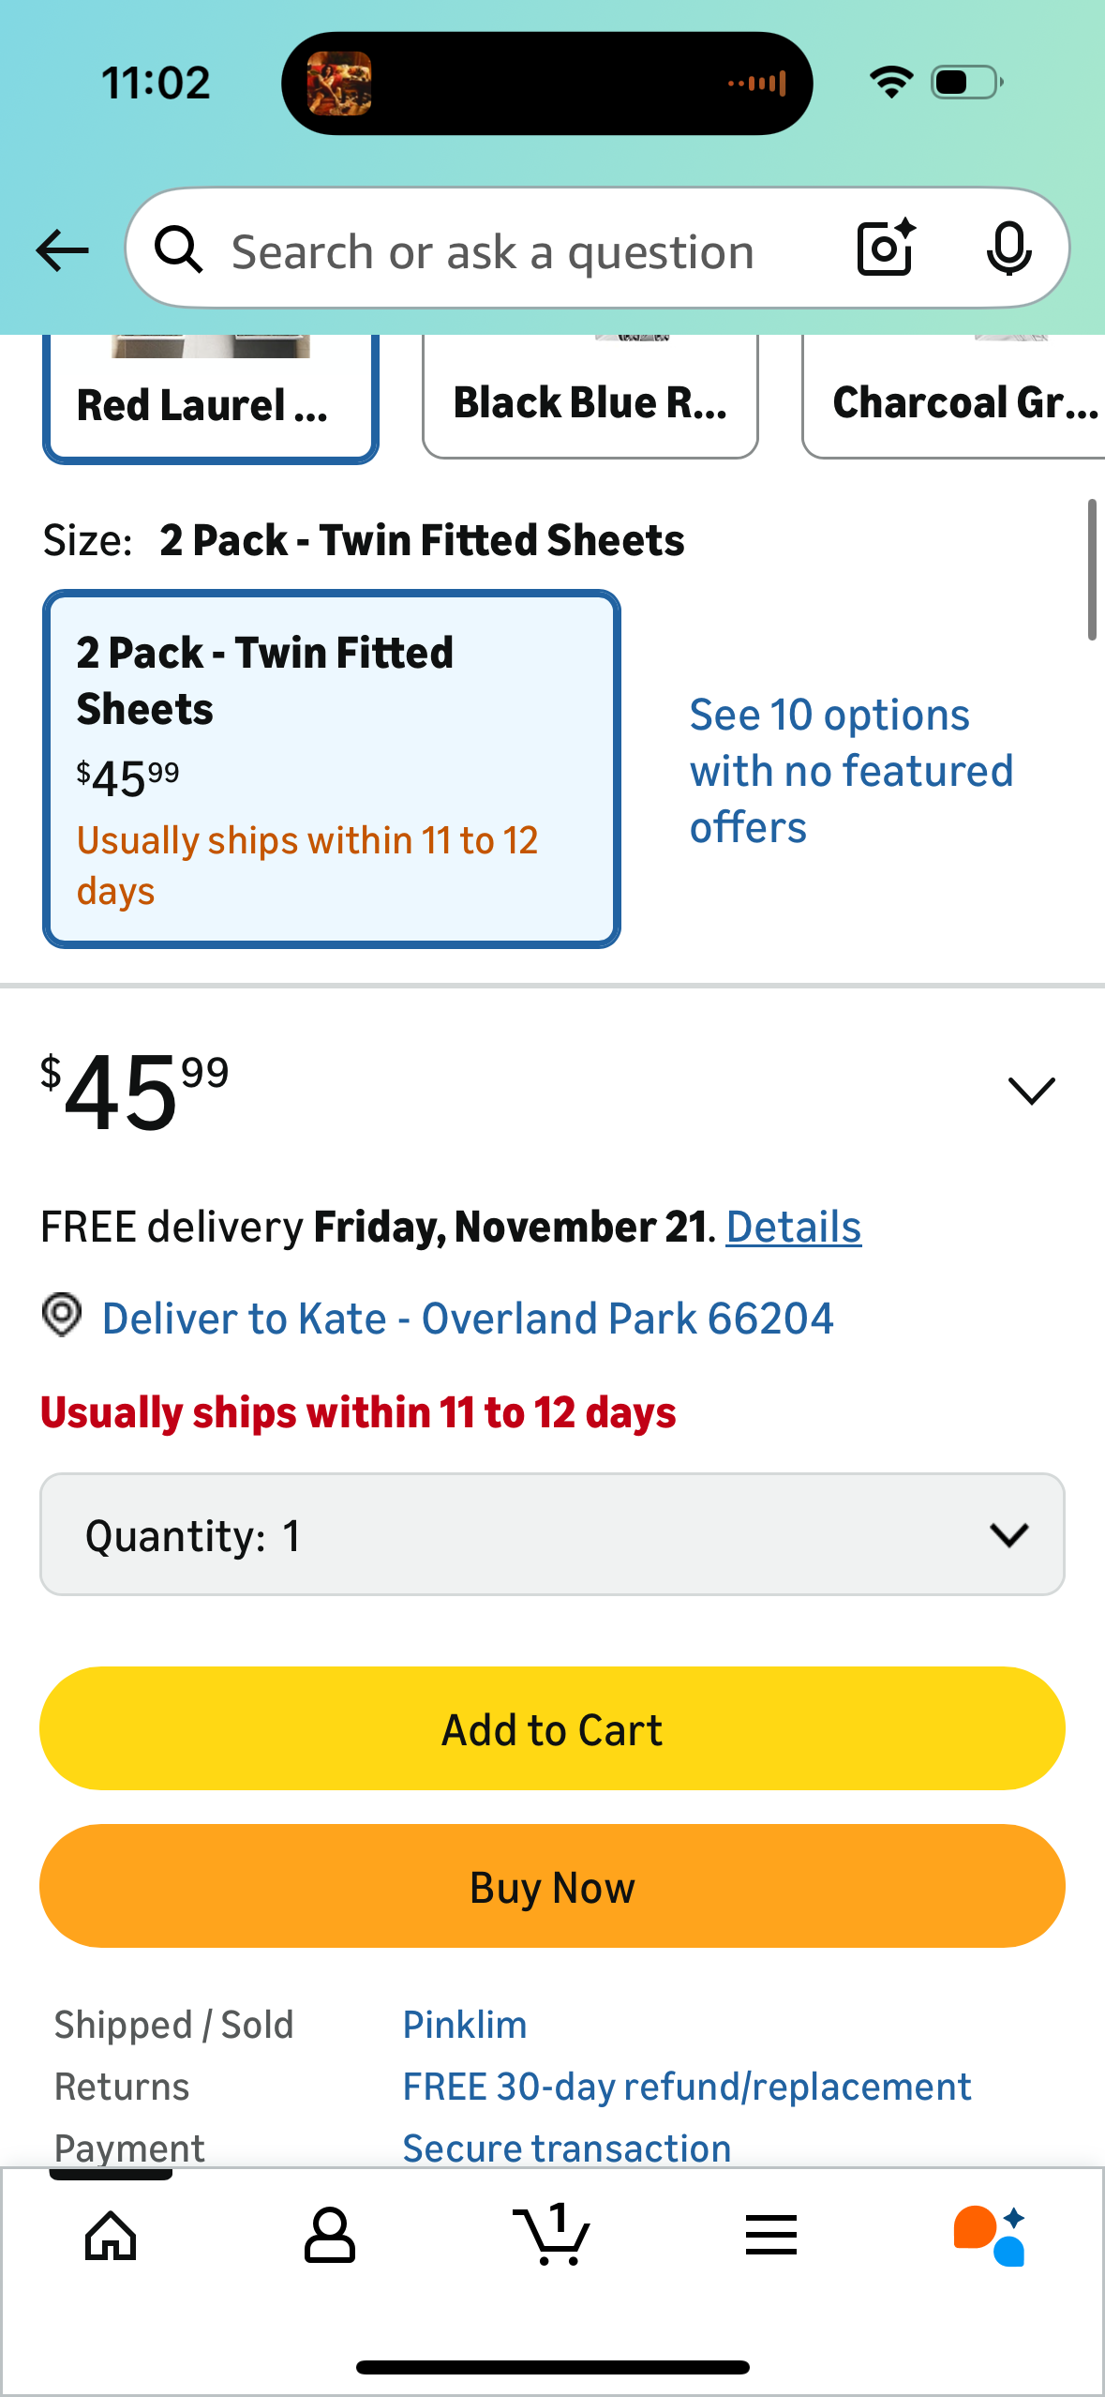Tap the camera lens search icon
Image resolution: width=1105 pixels, height=2397 pixels.
[885, 249]
